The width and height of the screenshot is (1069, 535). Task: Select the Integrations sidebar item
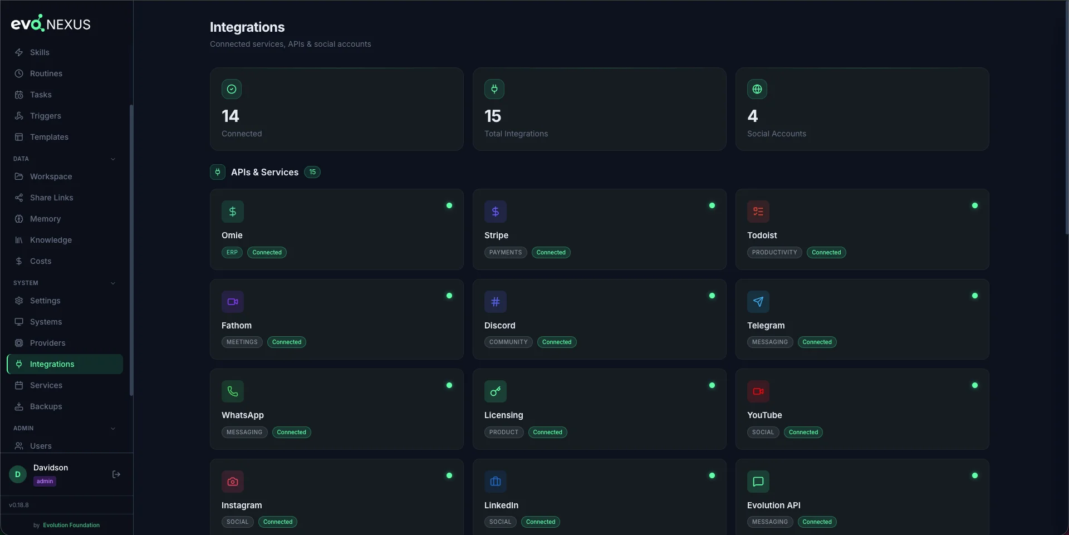pyautogui.click(x=65, y=364)
